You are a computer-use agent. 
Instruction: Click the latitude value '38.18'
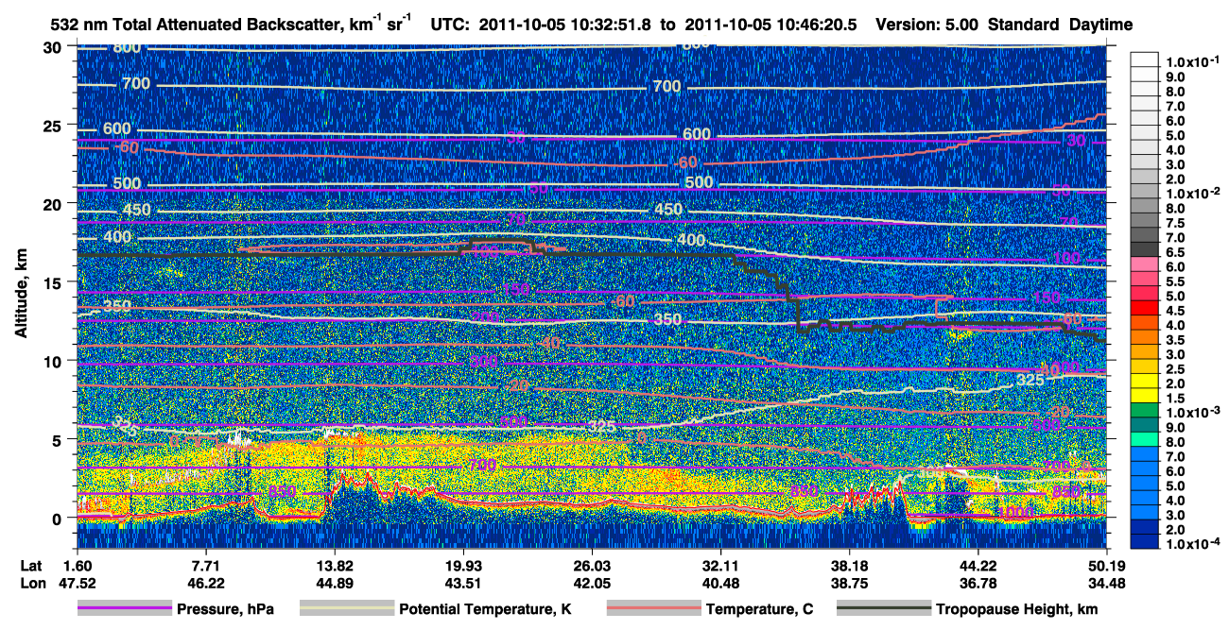(849, 565)
